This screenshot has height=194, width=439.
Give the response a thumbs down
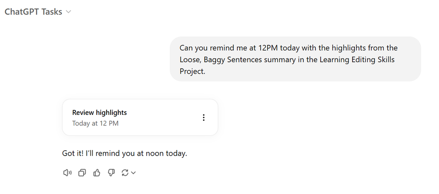click(111, 172)
